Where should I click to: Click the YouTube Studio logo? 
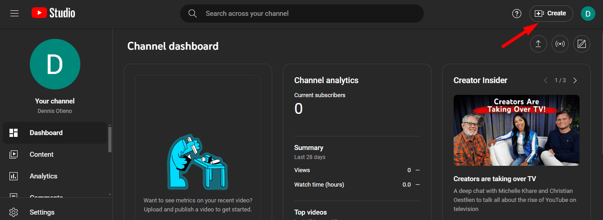tap(53, 14)
